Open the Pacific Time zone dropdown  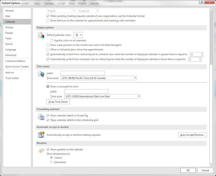tap(98, 78)
